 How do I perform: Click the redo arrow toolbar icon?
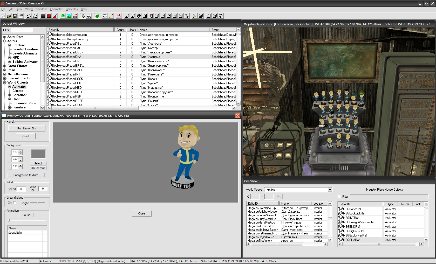coord(35,16)
